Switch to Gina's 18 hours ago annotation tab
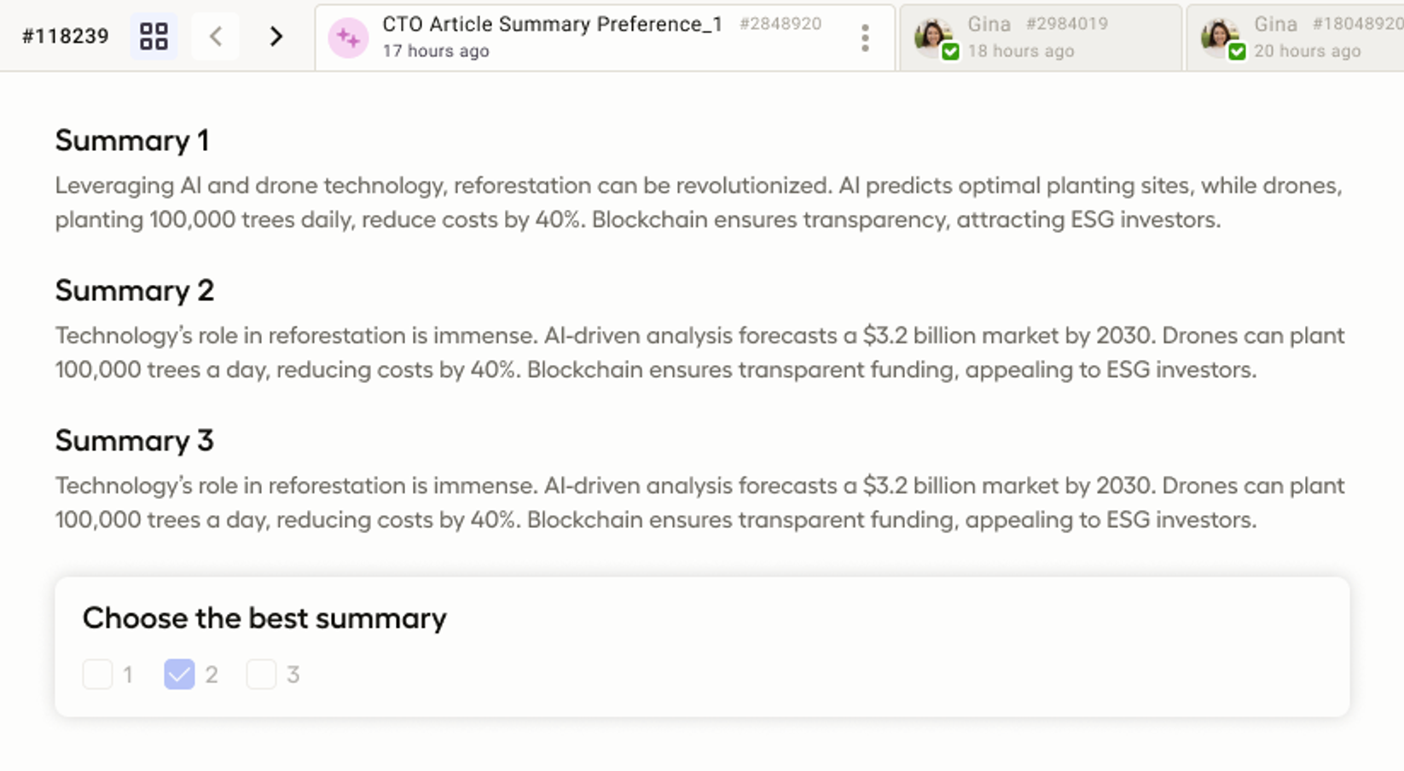Viewport: 1404px width, 771px height. coord(1041,38)
